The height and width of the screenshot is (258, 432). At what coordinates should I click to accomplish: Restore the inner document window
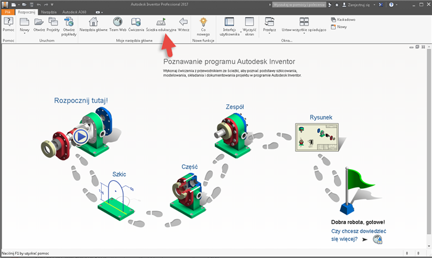click(x=417, y=47)
